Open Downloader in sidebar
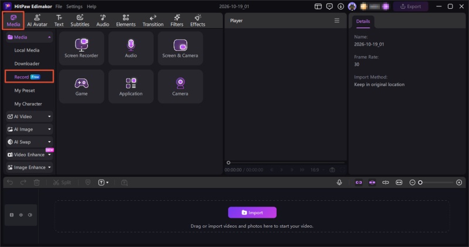Screen dimensions: 469x247 coord(27,64)
